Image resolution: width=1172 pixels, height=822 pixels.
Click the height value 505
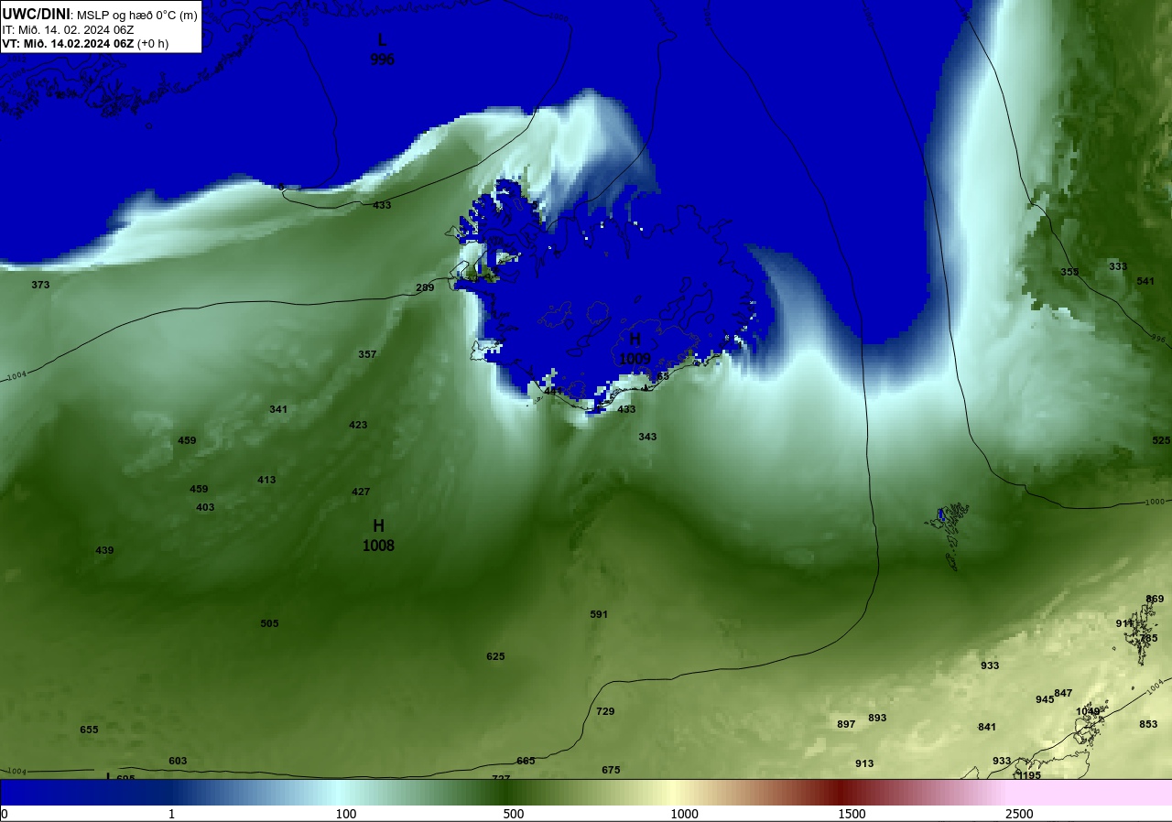(269, 623)
